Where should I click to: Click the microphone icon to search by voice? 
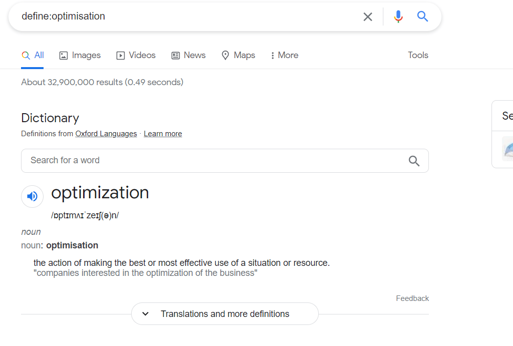[x=398, y=16]
